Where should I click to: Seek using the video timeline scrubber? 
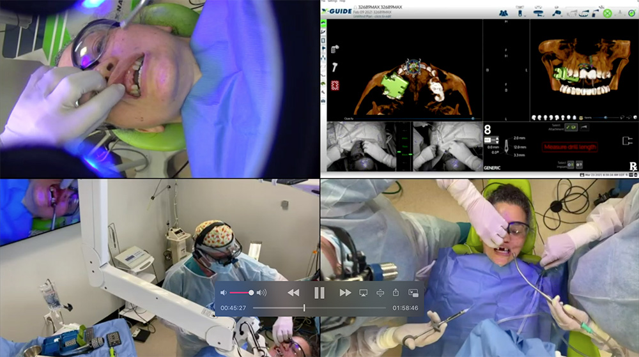tap(319, 308)
